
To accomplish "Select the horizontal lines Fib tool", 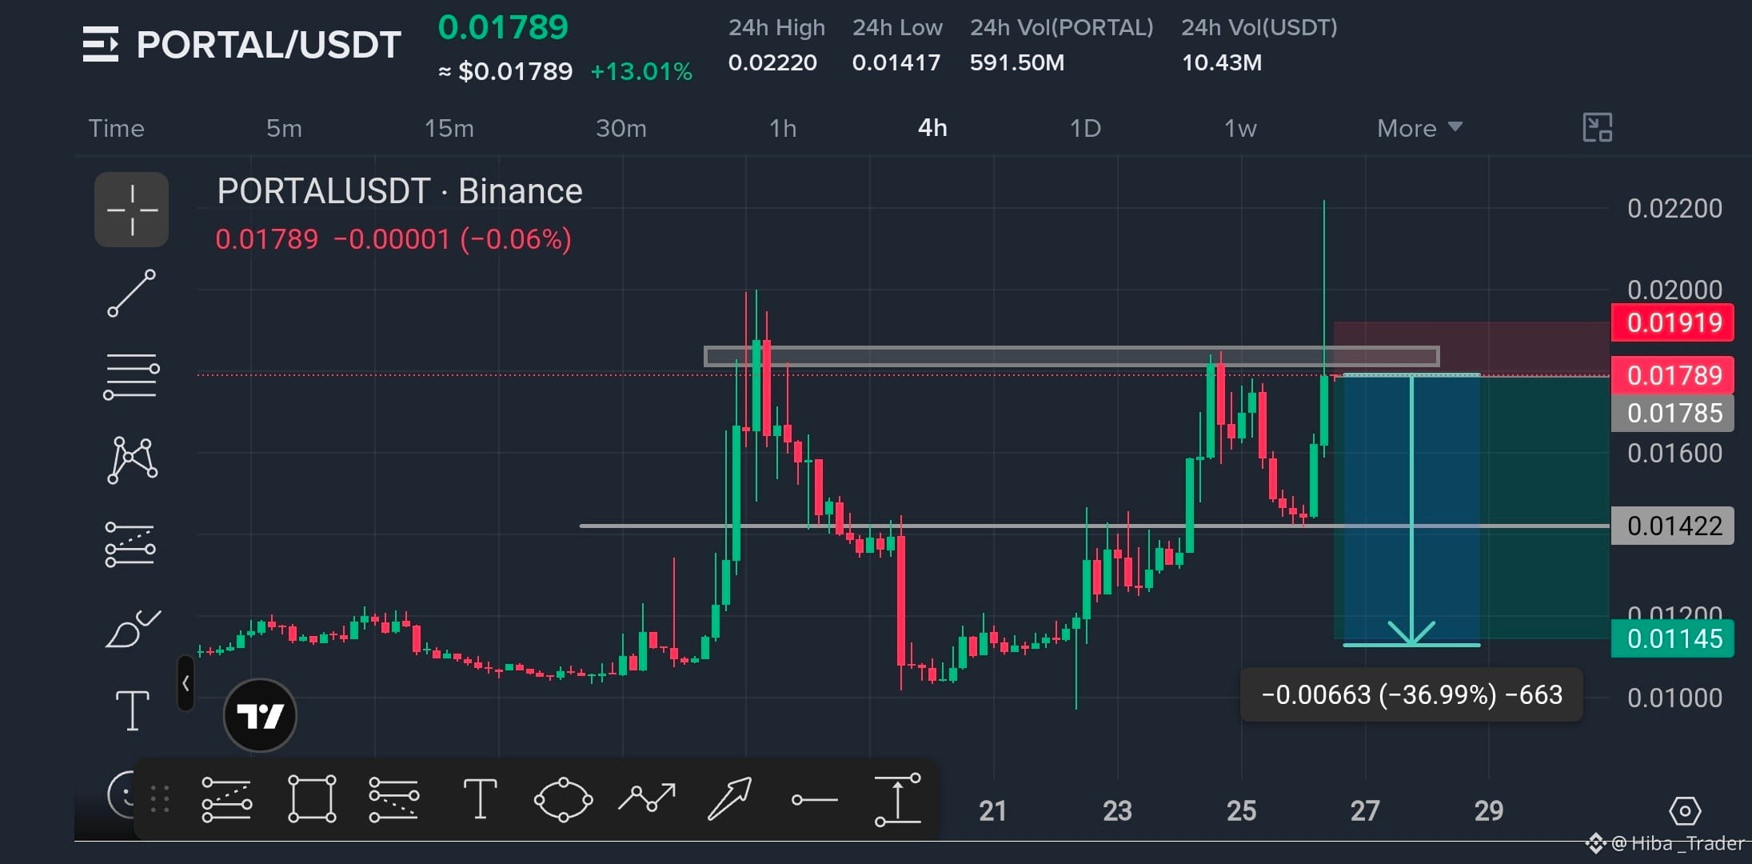I will [x=132, y=376].
